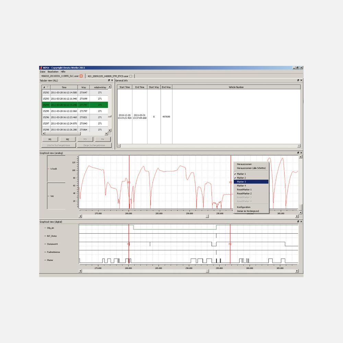This screenshot has width=343, height=343.
Task: Click the M4 marker button
Action: pyautogui.click(x=103, y=139)
